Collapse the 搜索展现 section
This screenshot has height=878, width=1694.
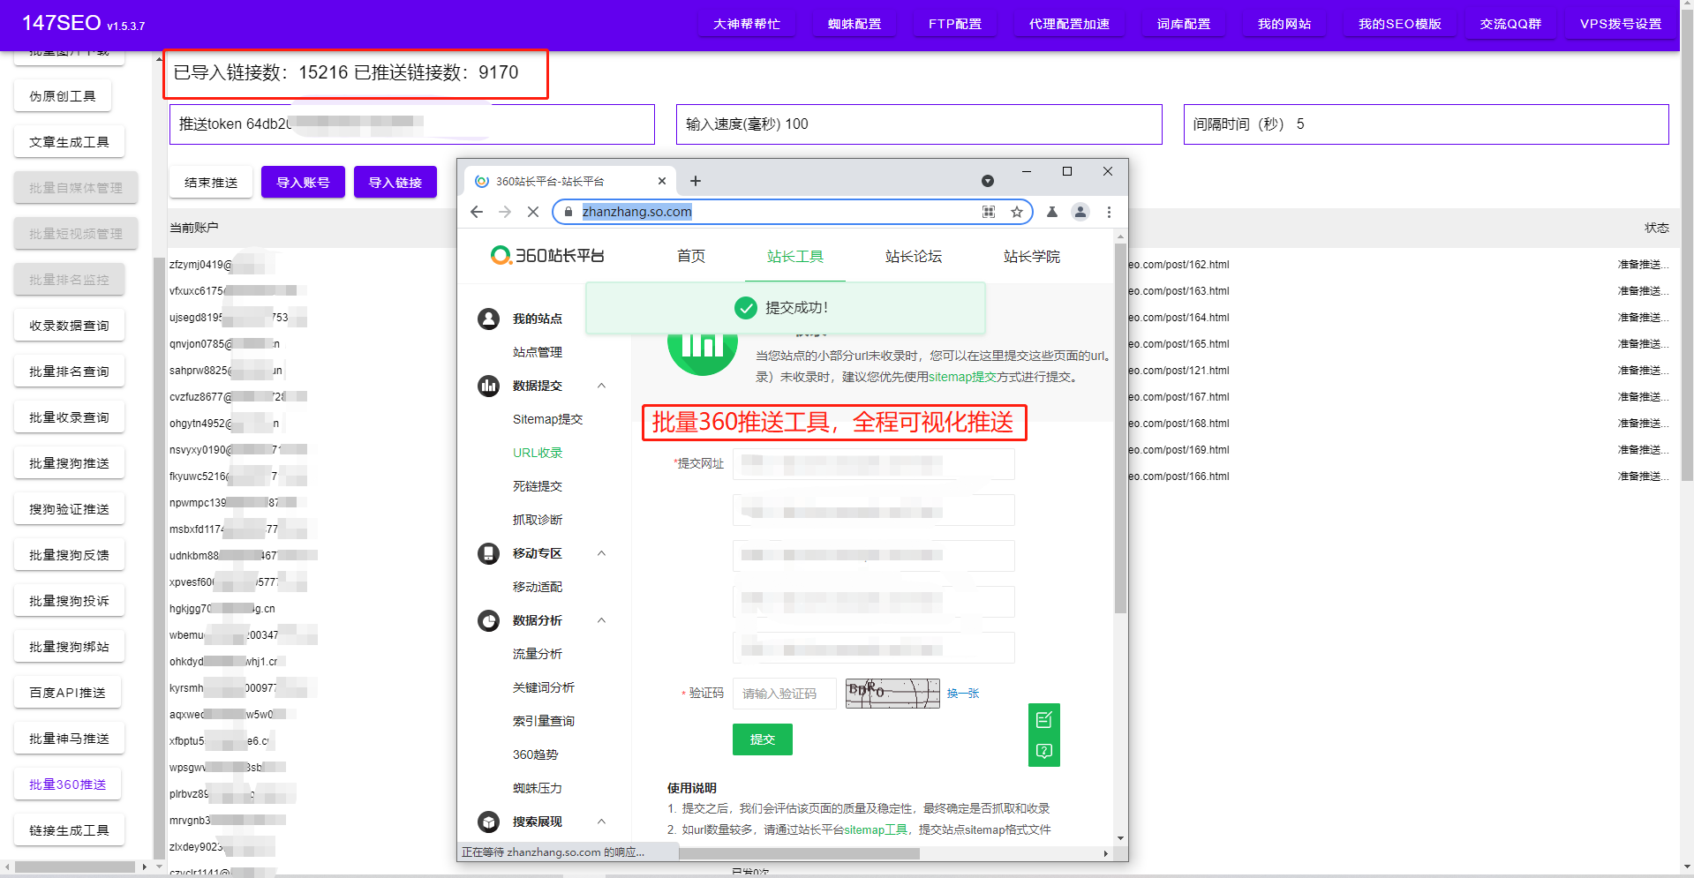[x=601, y=822]
